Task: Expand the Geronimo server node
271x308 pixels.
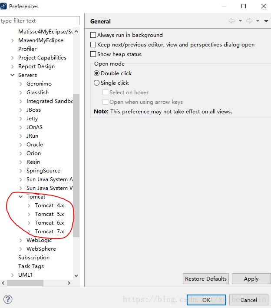Action: pos(20,84)
